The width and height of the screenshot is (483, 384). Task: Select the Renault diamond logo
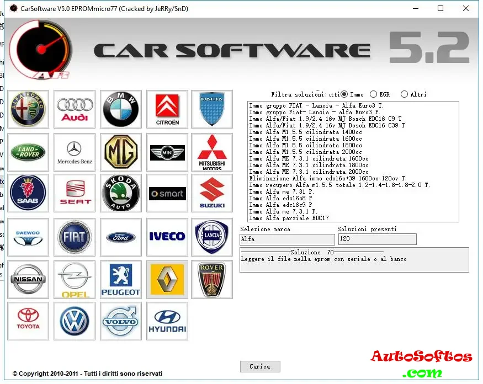click(167, 279)
